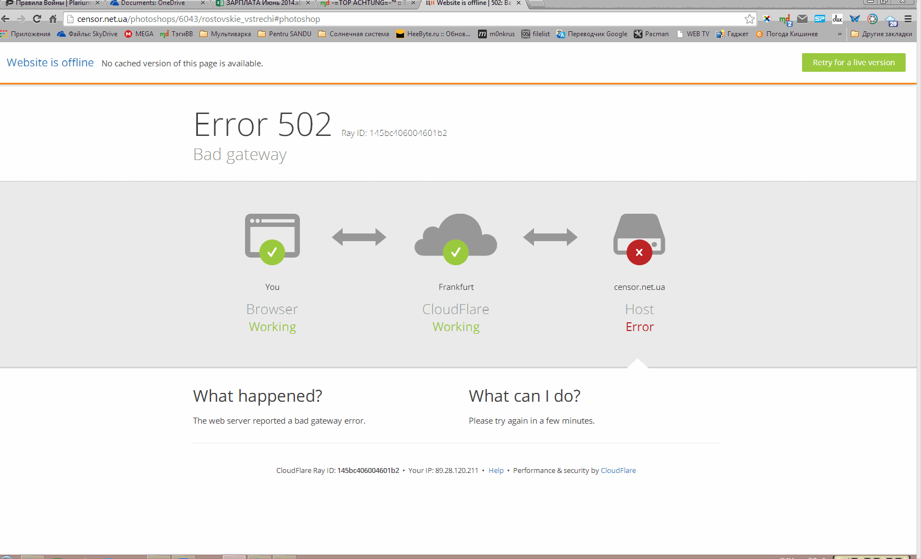Open the Мультиварка bookmark folder

(x=225, y=34)
